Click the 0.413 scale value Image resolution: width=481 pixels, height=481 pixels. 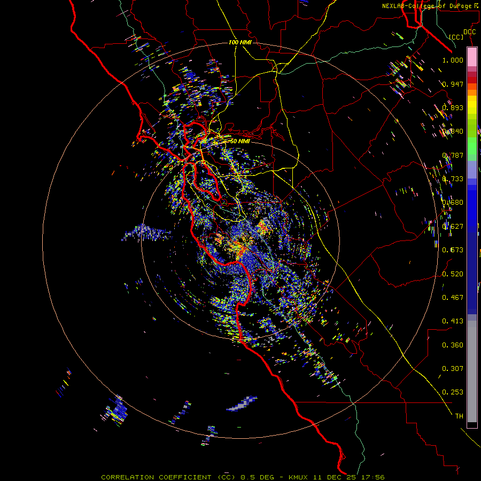pos(453,321)
